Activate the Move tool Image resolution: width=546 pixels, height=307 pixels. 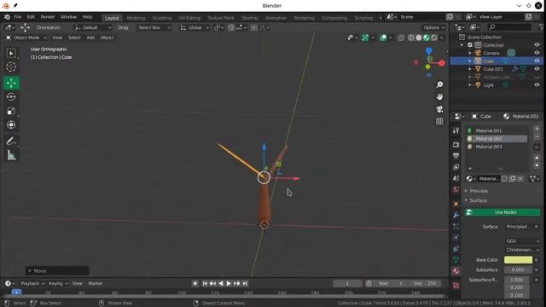pos(11,84)
